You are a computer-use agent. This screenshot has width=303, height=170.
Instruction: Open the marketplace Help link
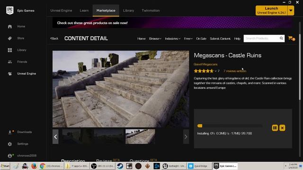coord(237,39)
